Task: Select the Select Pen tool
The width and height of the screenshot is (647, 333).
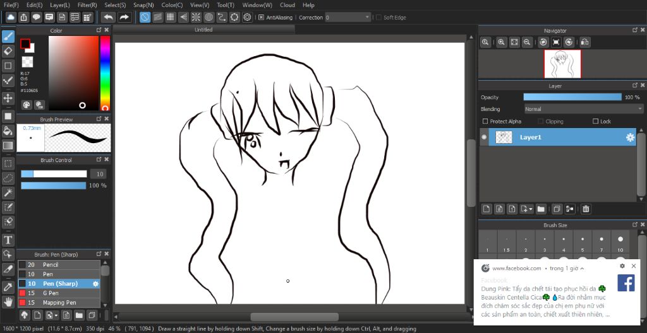Action: [x=8, y=207]
